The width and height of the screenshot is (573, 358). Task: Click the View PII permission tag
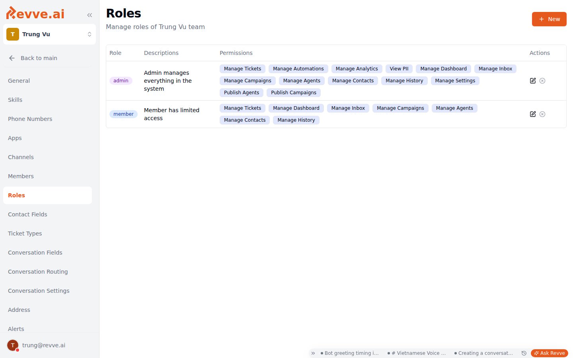pos(399,69)
